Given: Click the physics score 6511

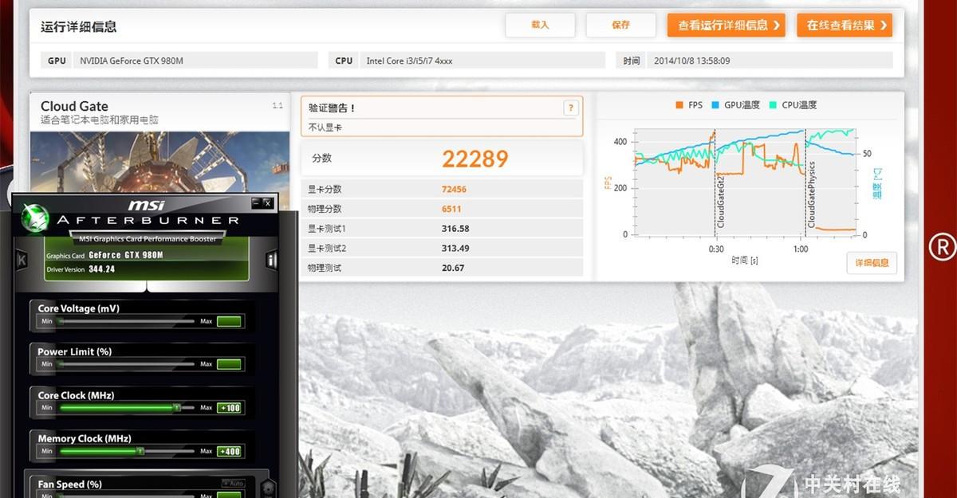Looking at the screenshot, I should pyautogui.click(x=451, y=209).
